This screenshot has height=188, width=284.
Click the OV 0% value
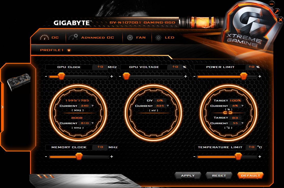[x=160, y=100]
